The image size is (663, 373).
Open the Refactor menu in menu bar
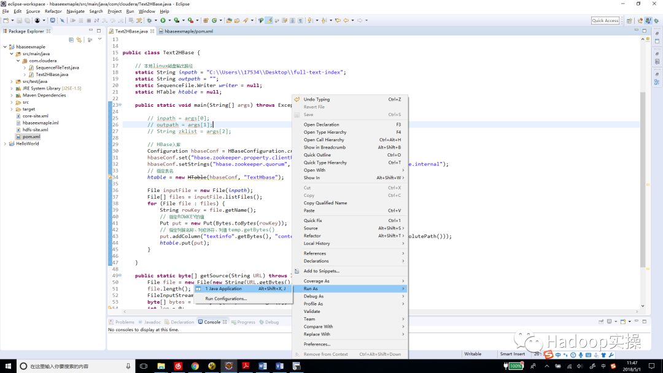click(x=53, y=12)
